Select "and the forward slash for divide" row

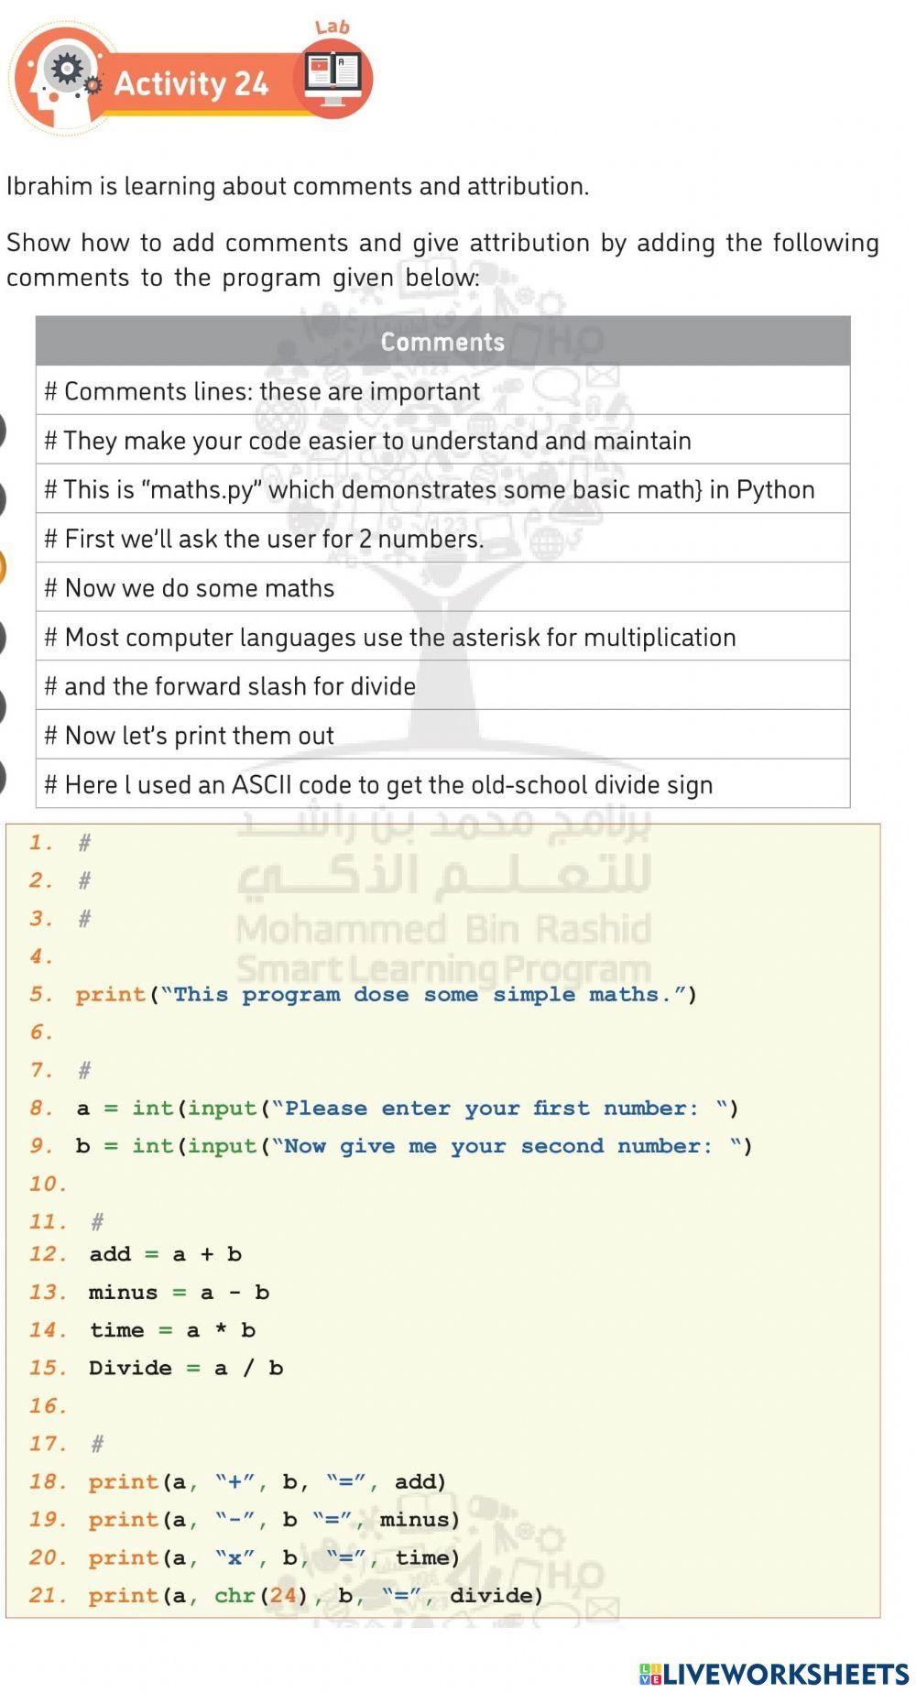(x=442, y=686)
